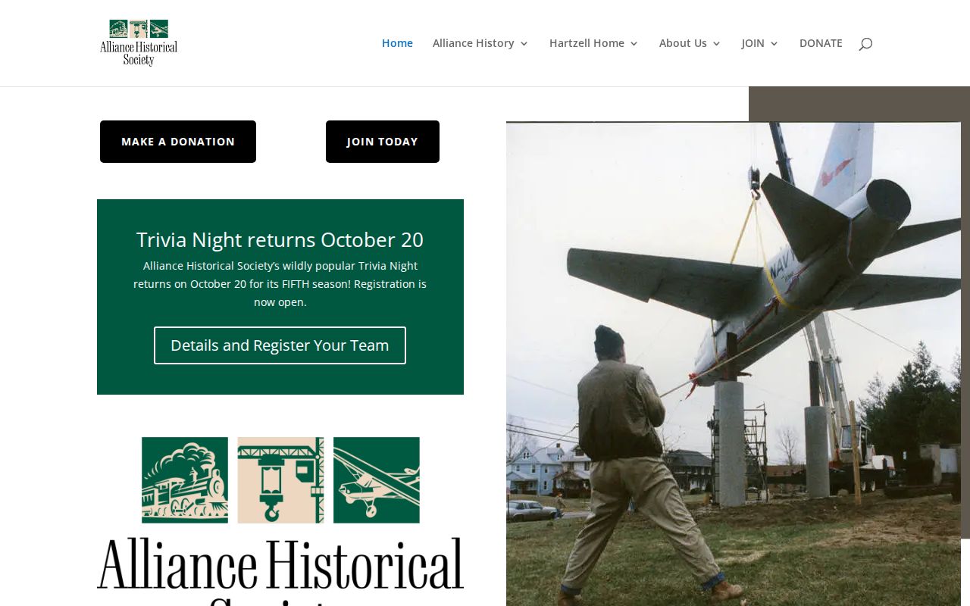Go to the Home menu item
Screen dimensions: 970x606
[x=397, y=43]
